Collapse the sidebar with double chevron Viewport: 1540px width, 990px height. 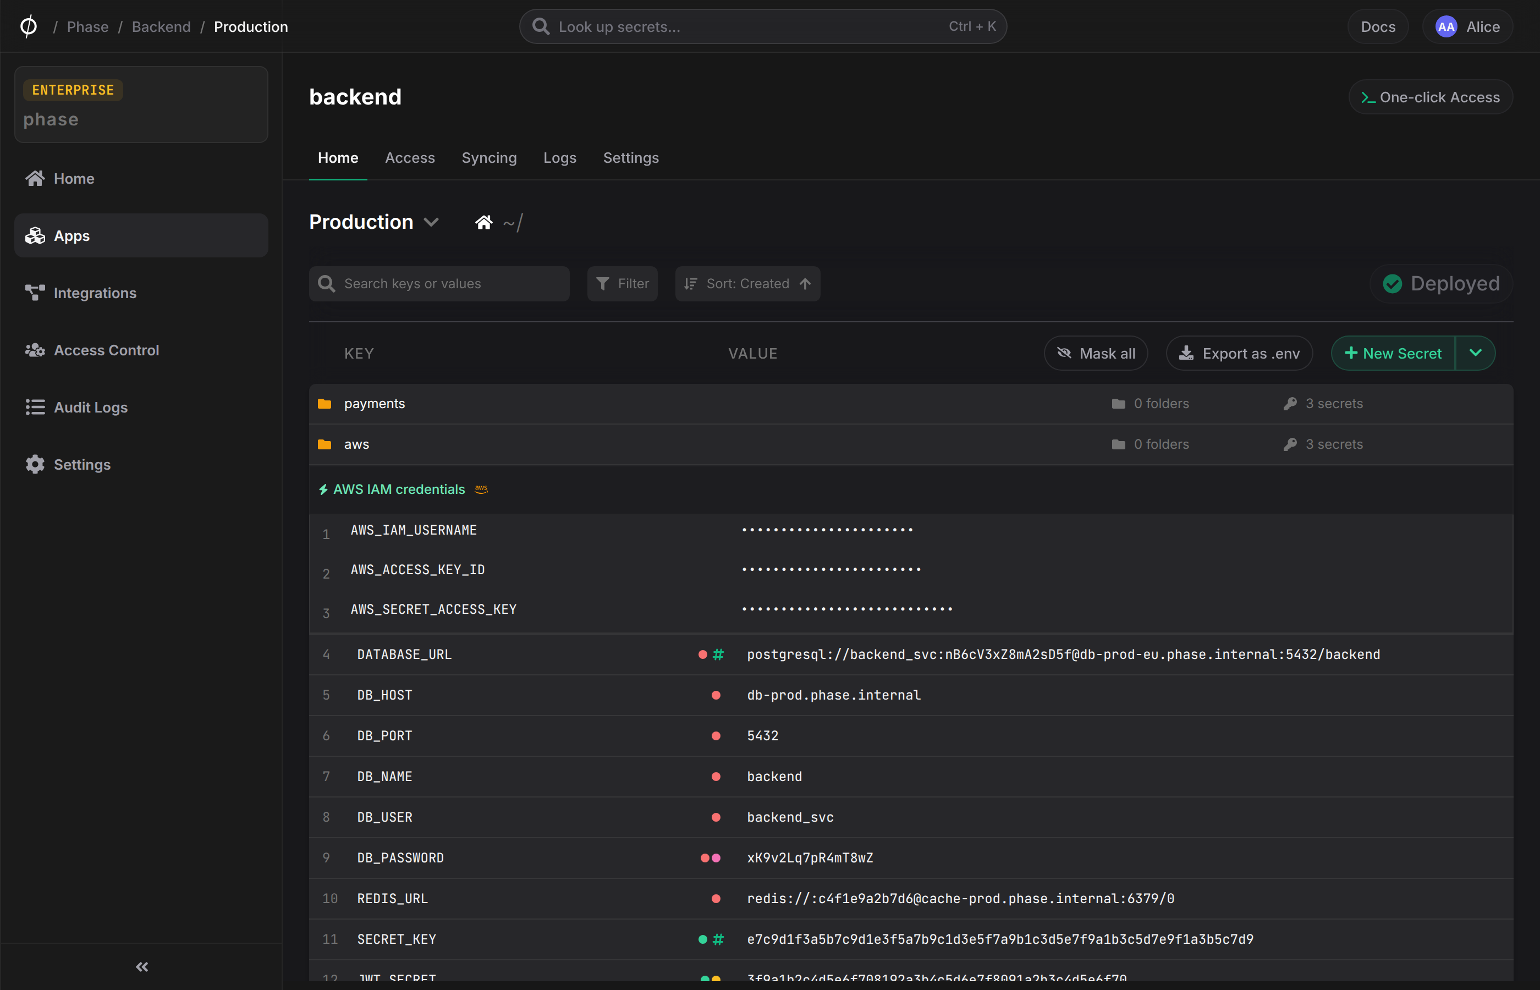point(142,967)
